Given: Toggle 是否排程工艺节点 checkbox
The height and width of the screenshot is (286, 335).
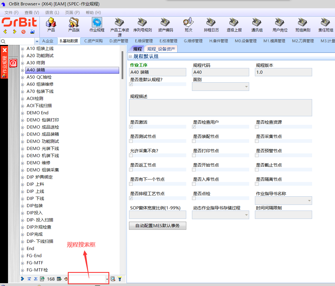Looking at the screenshot, I should [x=131, y=198].
